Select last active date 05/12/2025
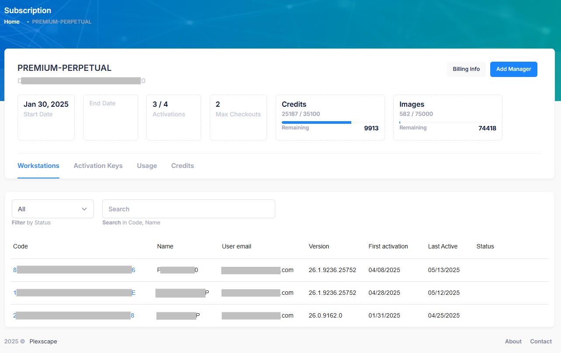Image resolution: width=561 pixels, height=353 pixels. (x=444, y=293)
